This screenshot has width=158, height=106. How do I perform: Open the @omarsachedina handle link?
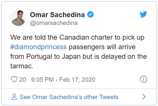coord(54,23)
